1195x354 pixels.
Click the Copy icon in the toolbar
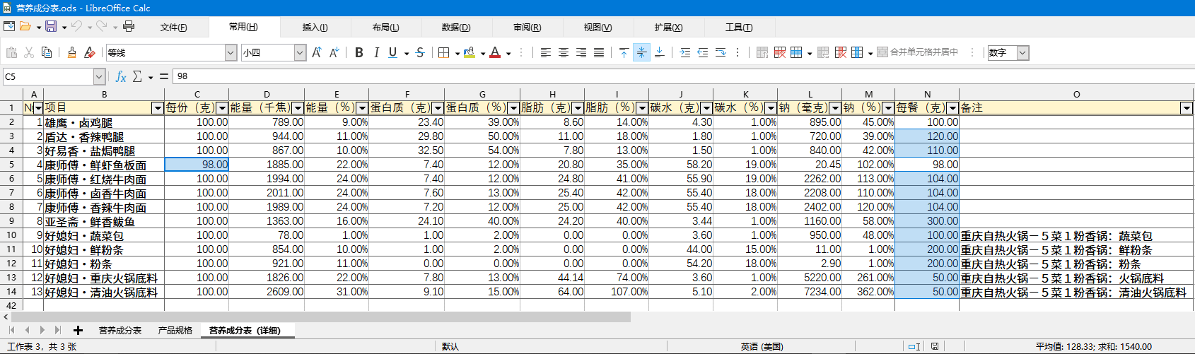tap(47, 52)
